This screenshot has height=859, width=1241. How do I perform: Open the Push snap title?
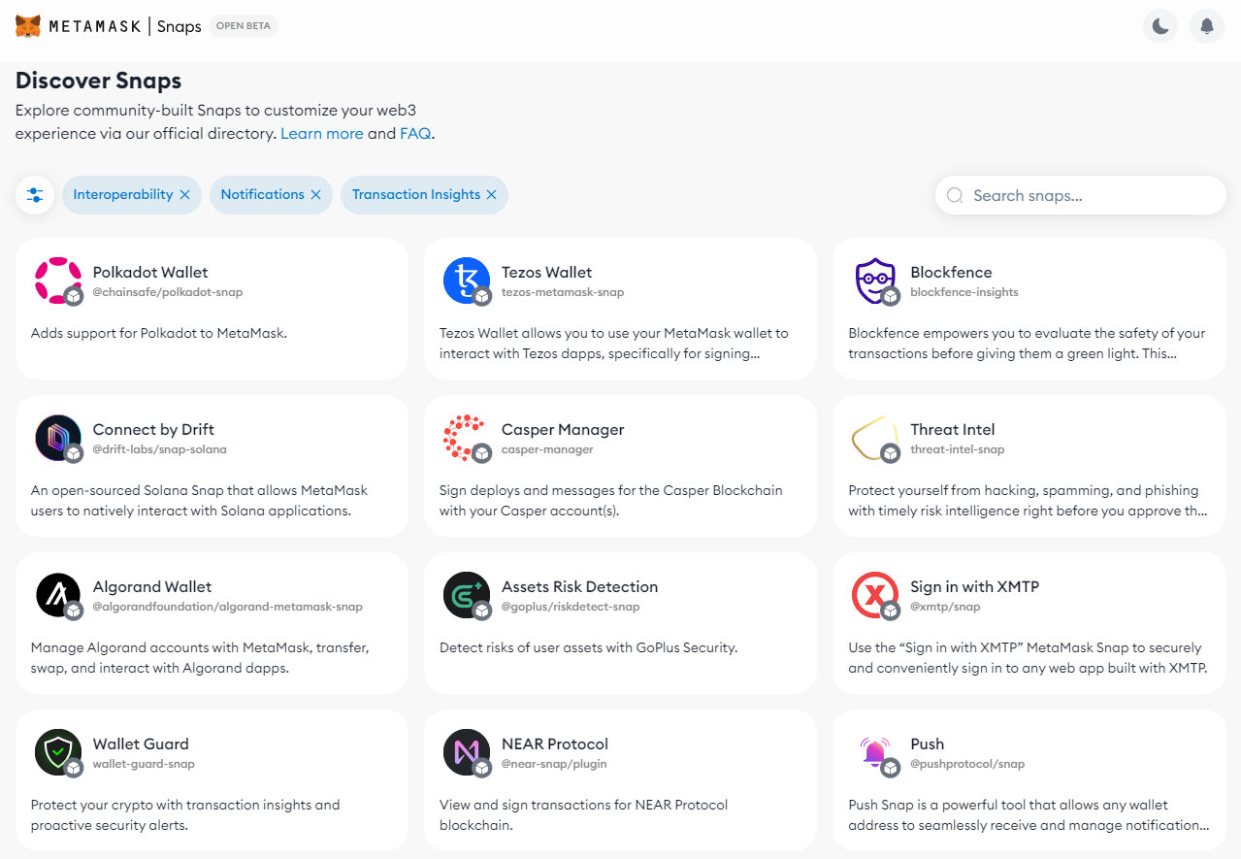(928, 744)
